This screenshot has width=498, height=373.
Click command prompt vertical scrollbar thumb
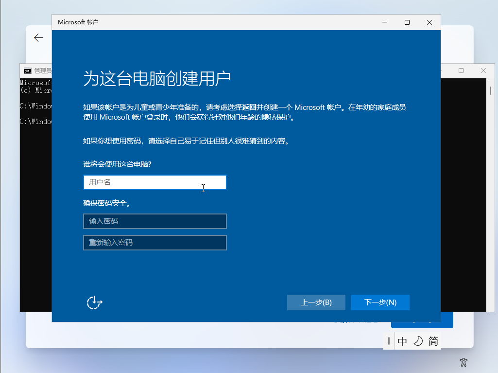click(x=491, y=91)
